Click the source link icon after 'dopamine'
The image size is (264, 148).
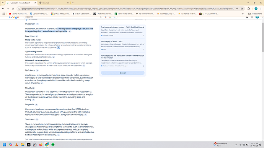(x=58, y=48)
